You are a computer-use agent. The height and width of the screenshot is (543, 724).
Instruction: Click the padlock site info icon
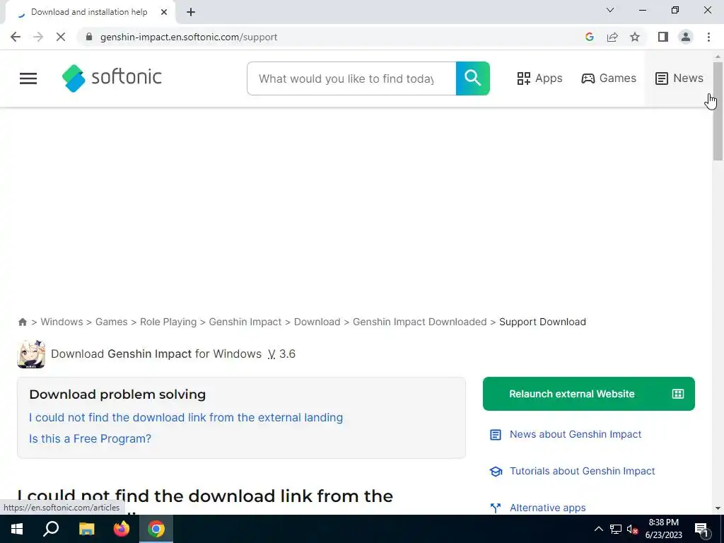[x=89, y=37]
